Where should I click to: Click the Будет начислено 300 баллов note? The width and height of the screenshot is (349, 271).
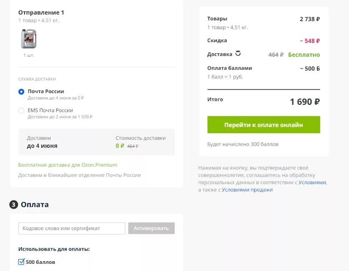[x=243, y=144]
